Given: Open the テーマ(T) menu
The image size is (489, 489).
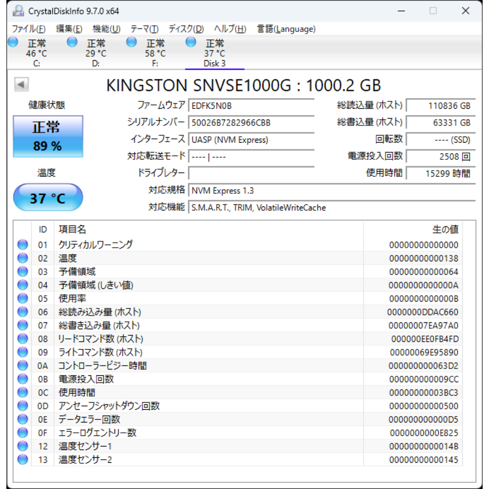Looking at the screenshot, I should 144,29.
